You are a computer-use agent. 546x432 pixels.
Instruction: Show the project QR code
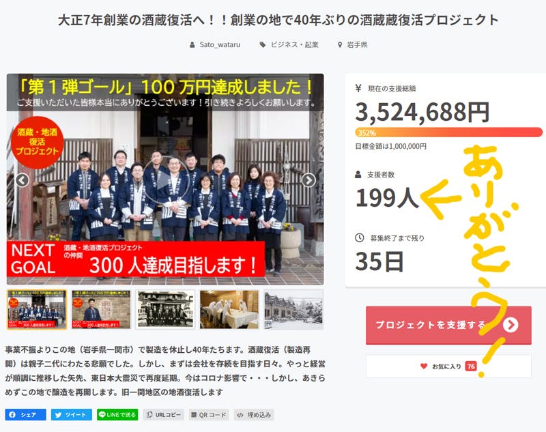209,414
